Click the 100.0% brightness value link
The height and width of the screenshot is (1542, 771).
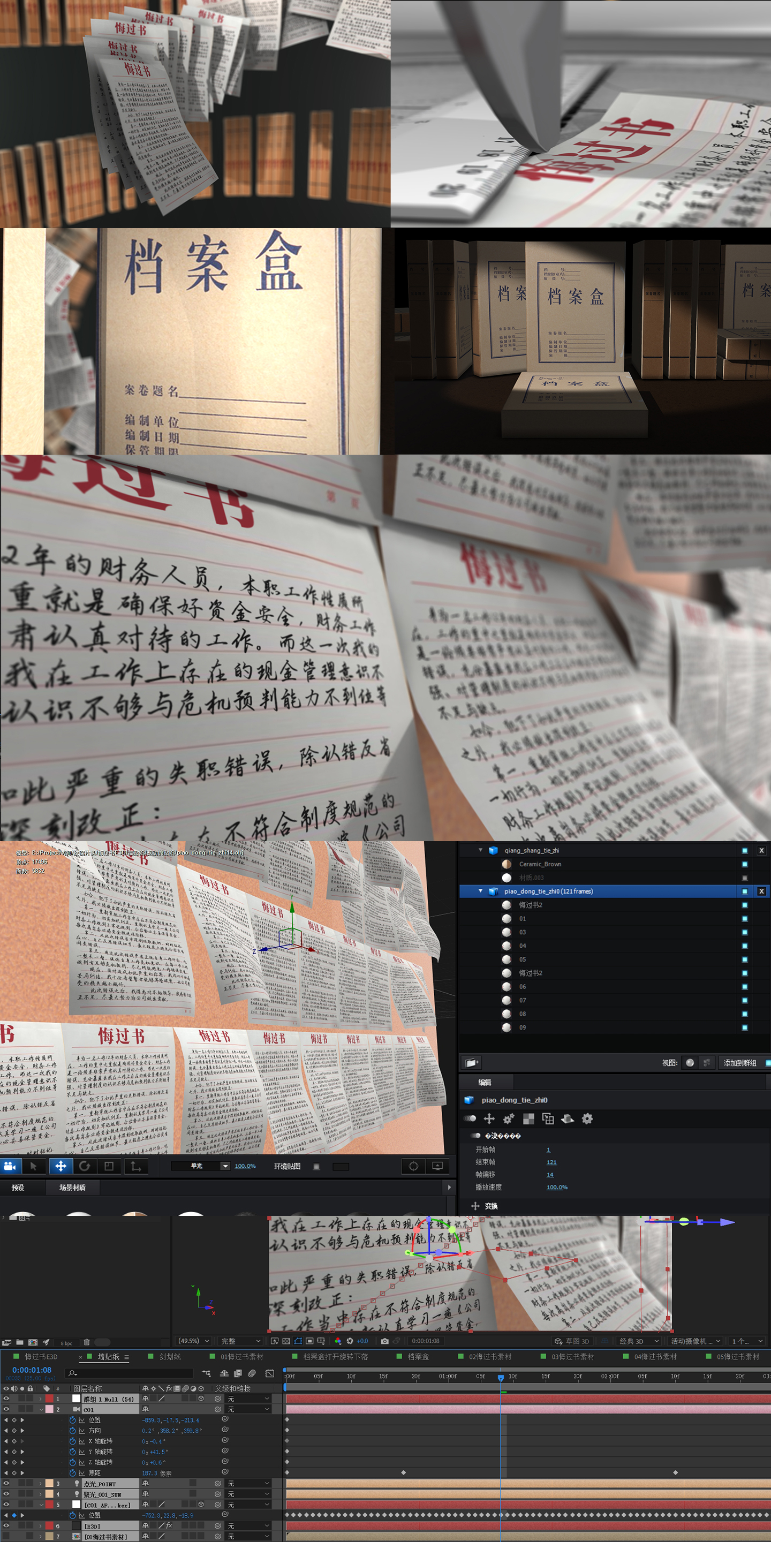click(245, 1166)
